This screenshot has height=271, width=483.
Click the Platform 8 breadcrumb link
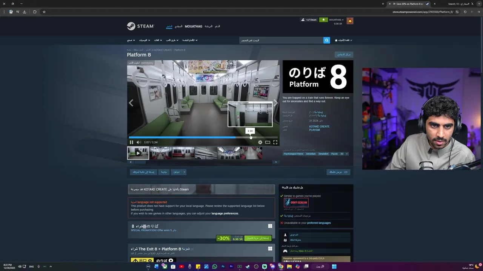(180, 50)
